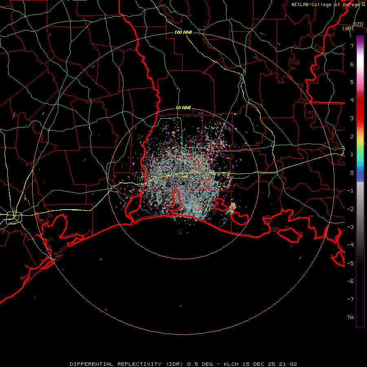Click the 100 NMI range ring label
Viewport: 367px width, 367px height.
[183, 32]
